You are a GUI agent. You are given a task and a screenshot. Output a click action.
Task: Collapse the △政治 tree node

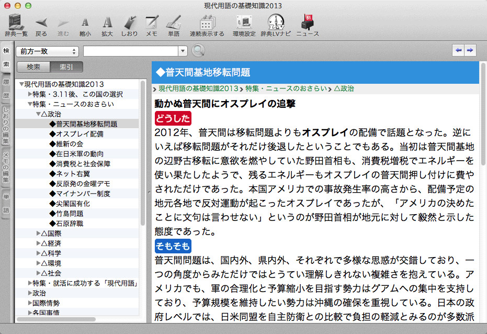39,114
